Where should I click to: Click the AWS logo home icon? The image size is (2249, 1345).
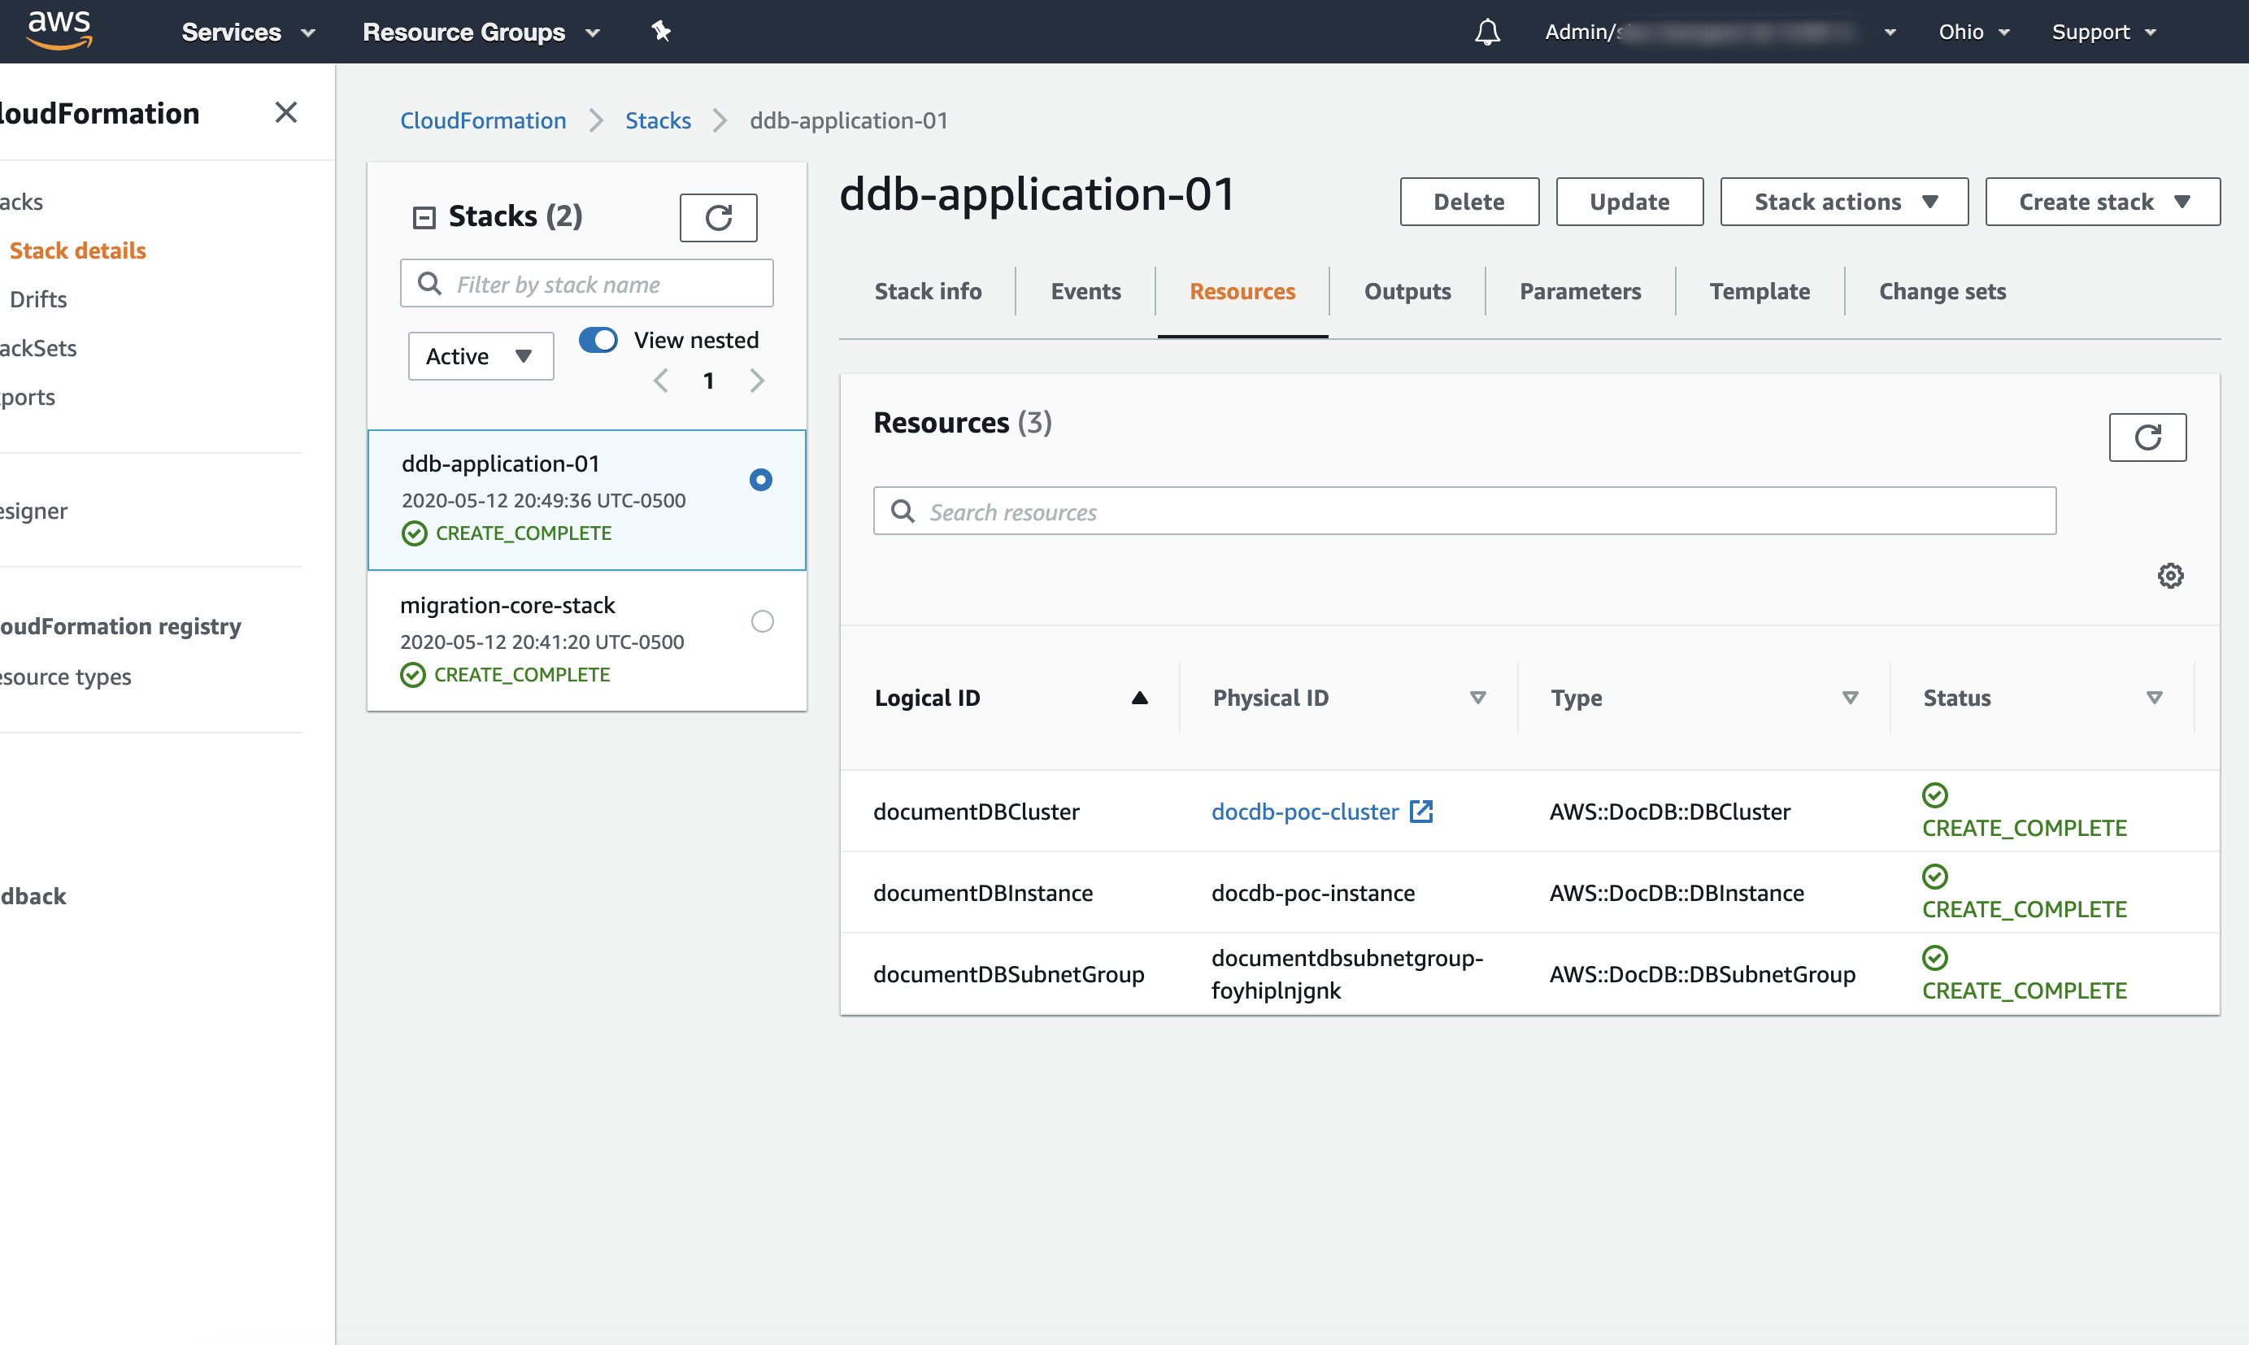click(x=60, y=30)
